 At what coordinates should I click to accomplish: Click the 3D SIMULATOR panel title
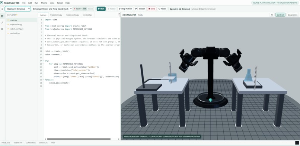pos(129,15)
